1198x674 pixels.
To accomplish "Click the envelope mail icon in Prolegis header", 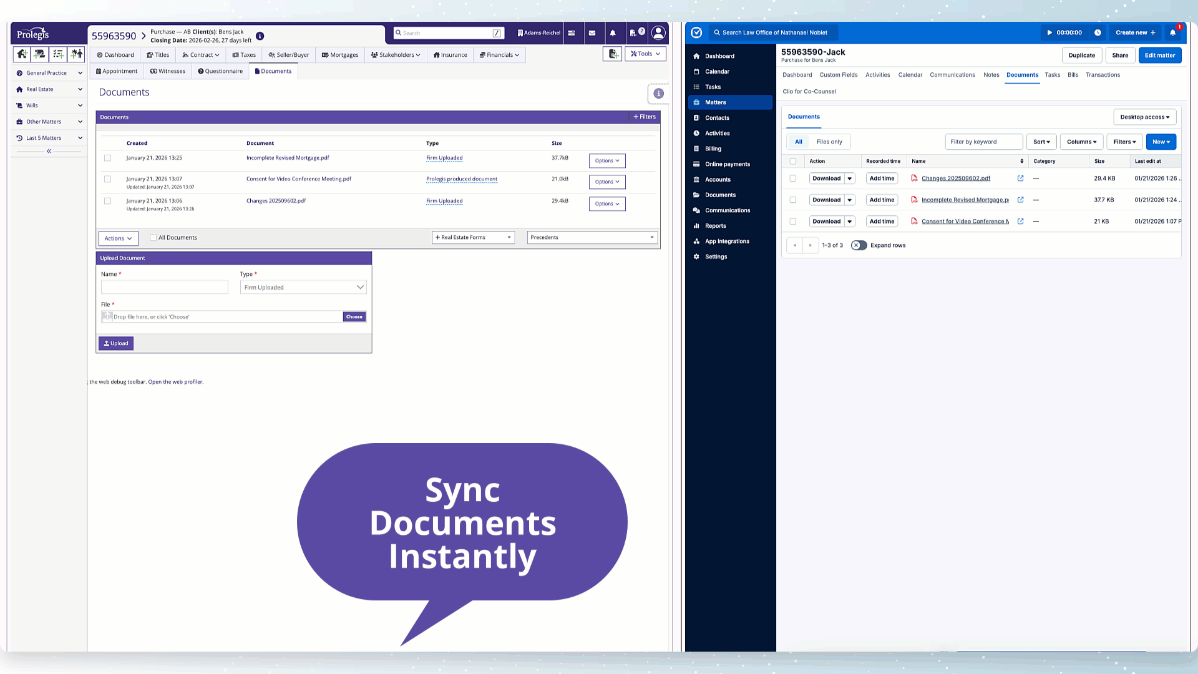I will click(x=592, y=33).
